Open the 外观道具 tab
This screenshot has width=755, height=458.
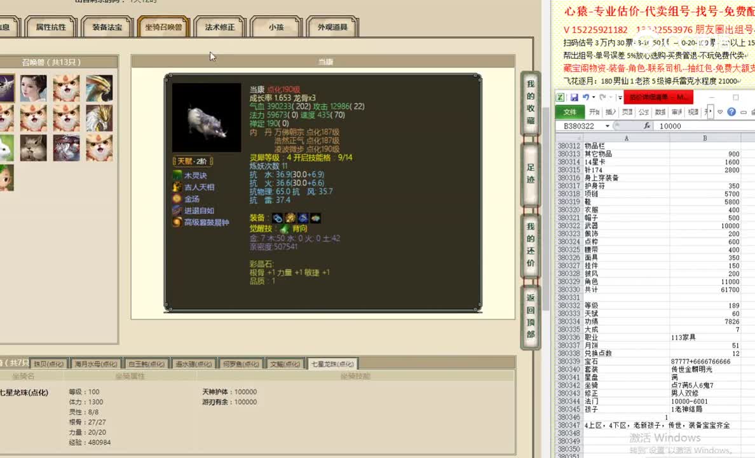click(332, 27)
